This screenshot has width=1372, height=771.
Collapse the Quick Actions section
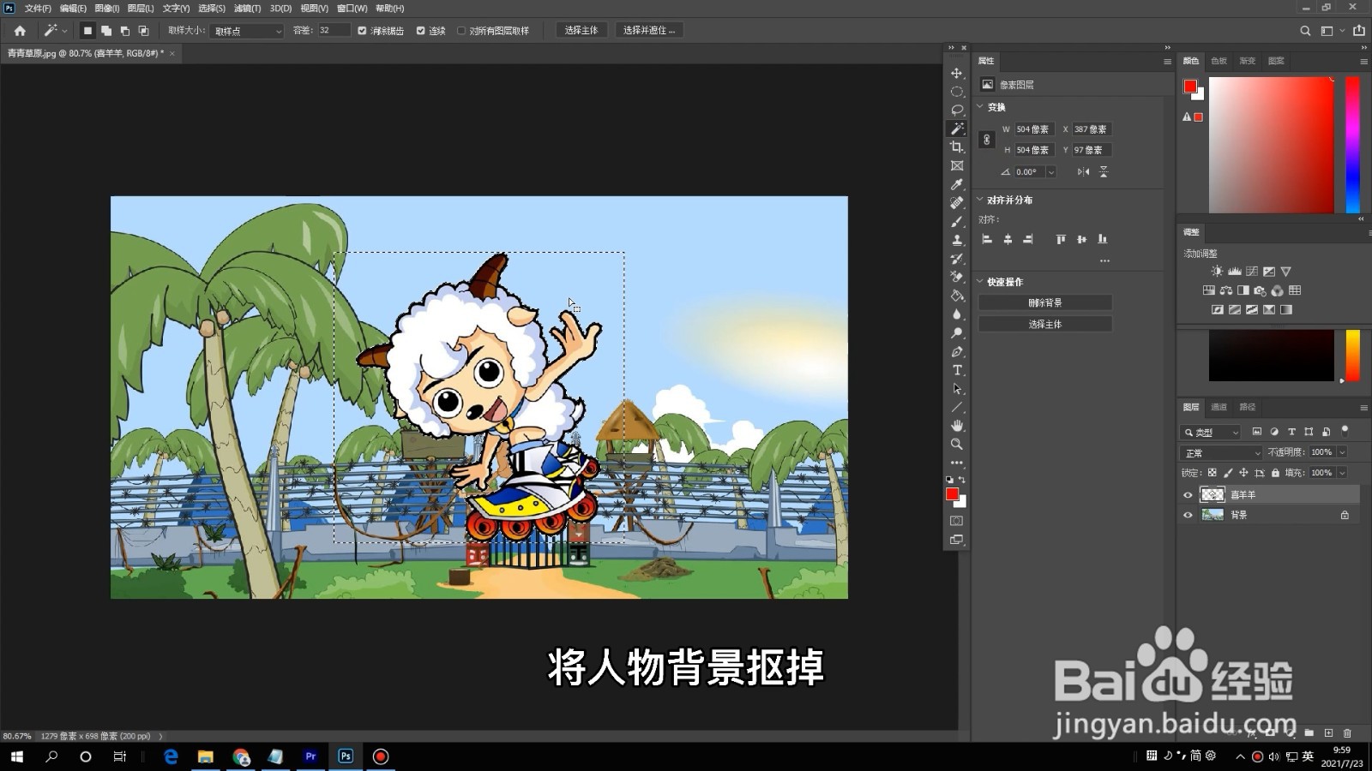pyautogui.click(x=981, y=282)
